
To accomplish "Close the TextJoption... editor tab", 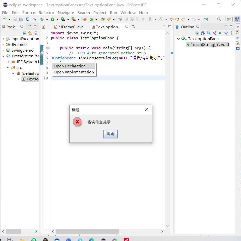I will [126, 27].
